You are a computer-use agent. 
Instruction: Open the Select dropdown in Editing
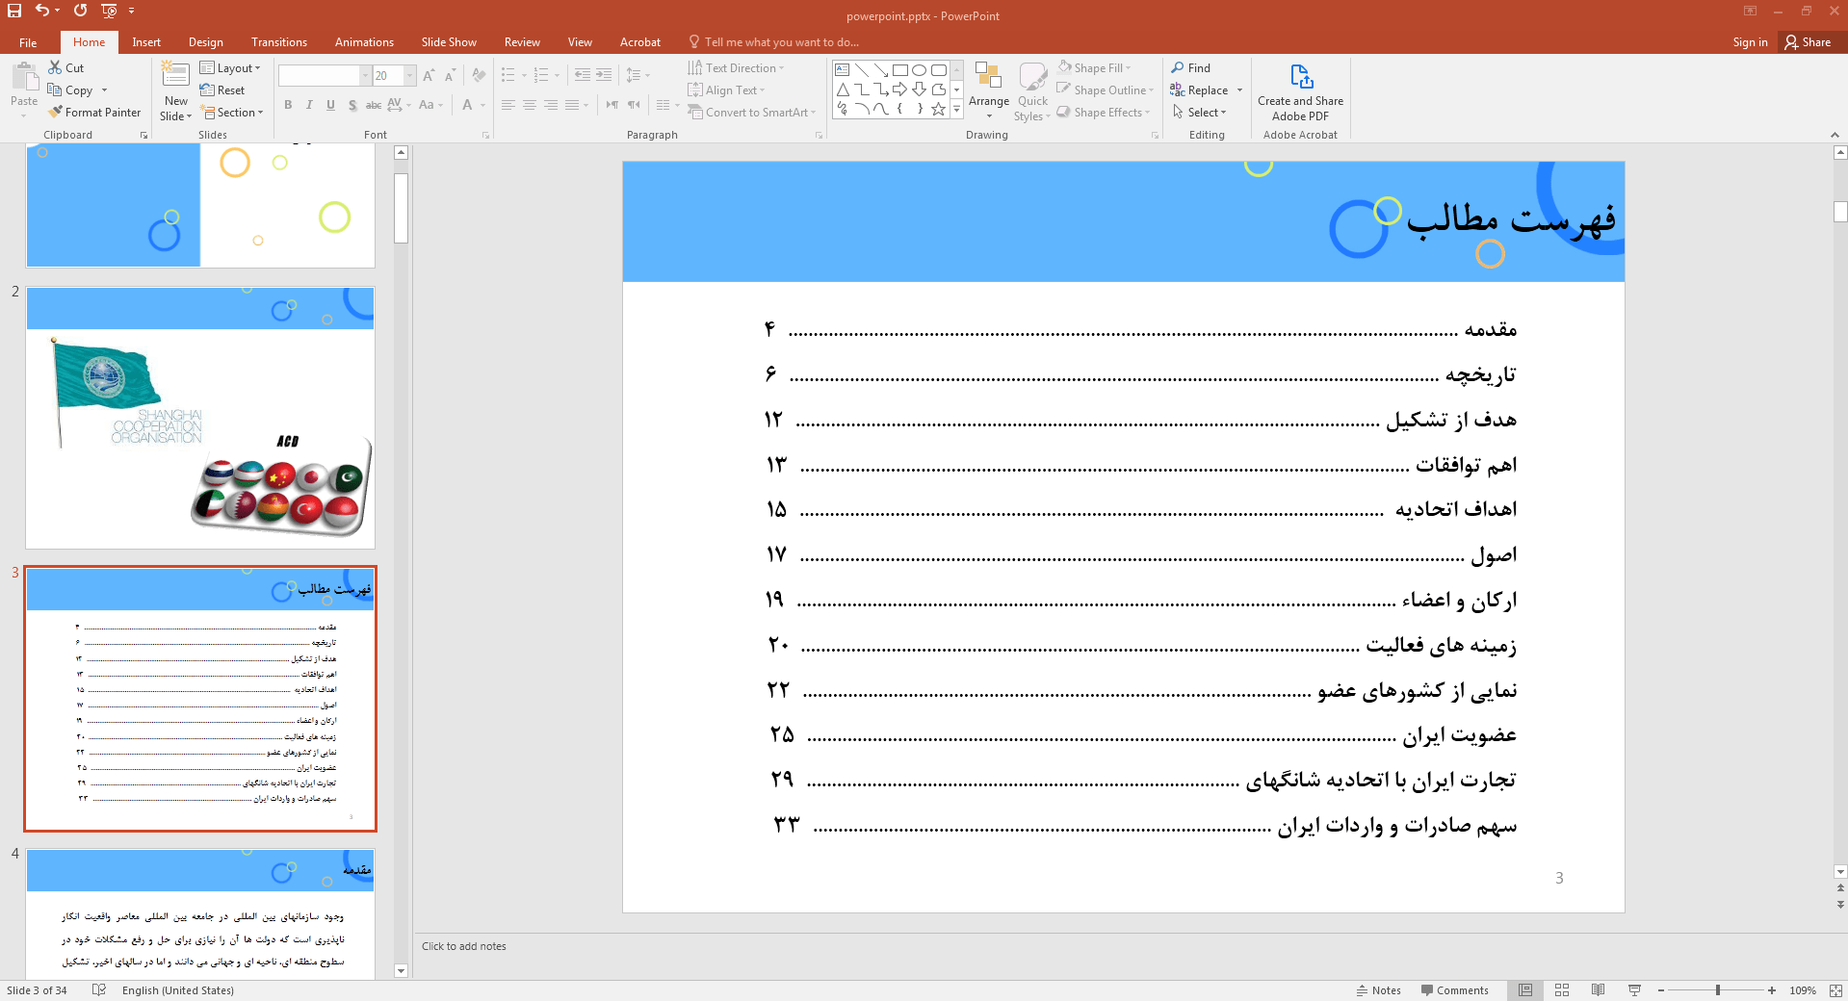pos(1199,112)
